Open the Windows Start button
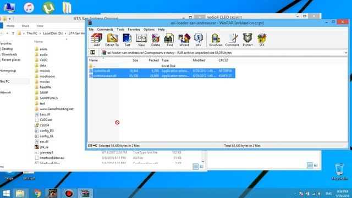352x198 pixels. pos(6,193)
